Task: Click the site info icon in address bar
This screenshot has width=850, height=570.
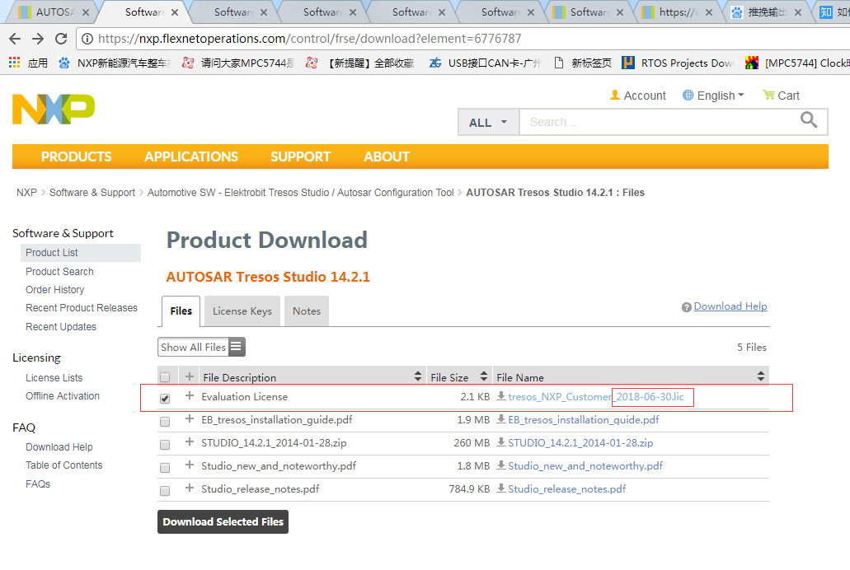Action: click(87, 39)
